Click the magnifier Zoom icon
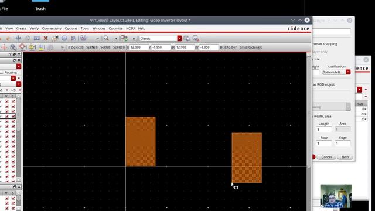Image resolution: width=375 pixels, height=211 pixels. [x=106, y=38]
